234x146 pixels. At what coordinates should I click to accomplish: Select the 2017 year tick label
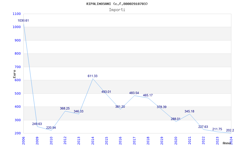[x=134, y=140]
